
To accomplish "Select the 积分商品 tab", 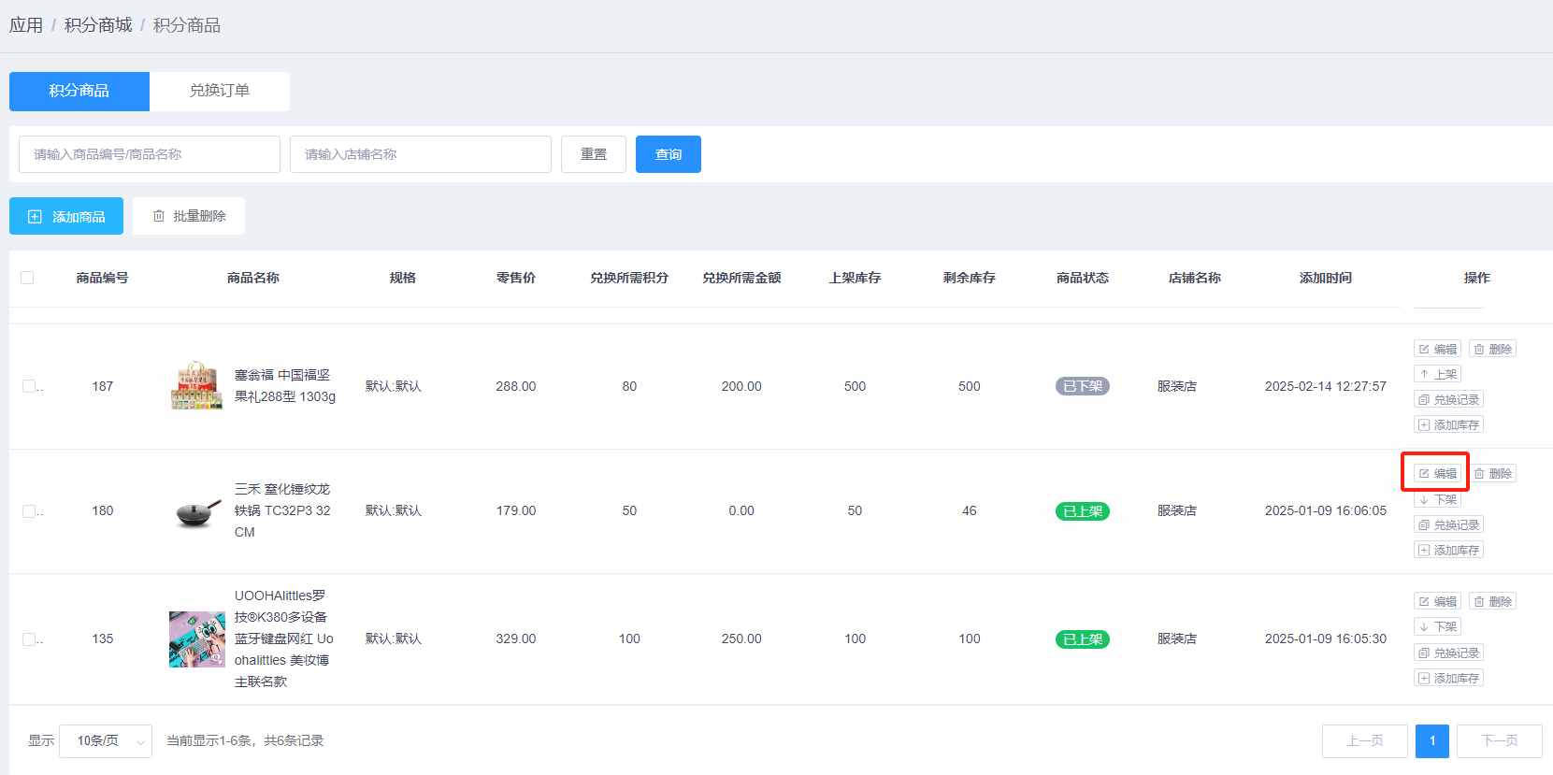I will [x=79, y=91].
